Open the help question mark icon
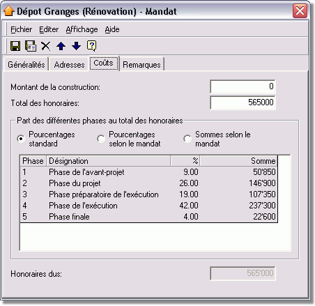Image resolution: width=315 pixels, height=306 pixels. [91, 46]
